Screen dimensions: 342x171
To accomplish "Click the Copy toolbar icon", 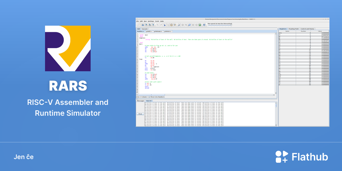I will point(168,25).
